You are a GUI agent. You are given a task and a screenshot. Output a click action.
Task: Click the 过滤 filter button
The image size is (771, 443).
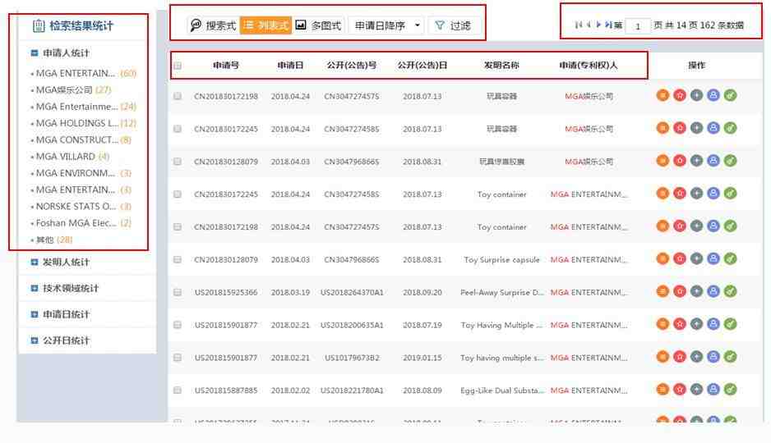pos(453,25)
